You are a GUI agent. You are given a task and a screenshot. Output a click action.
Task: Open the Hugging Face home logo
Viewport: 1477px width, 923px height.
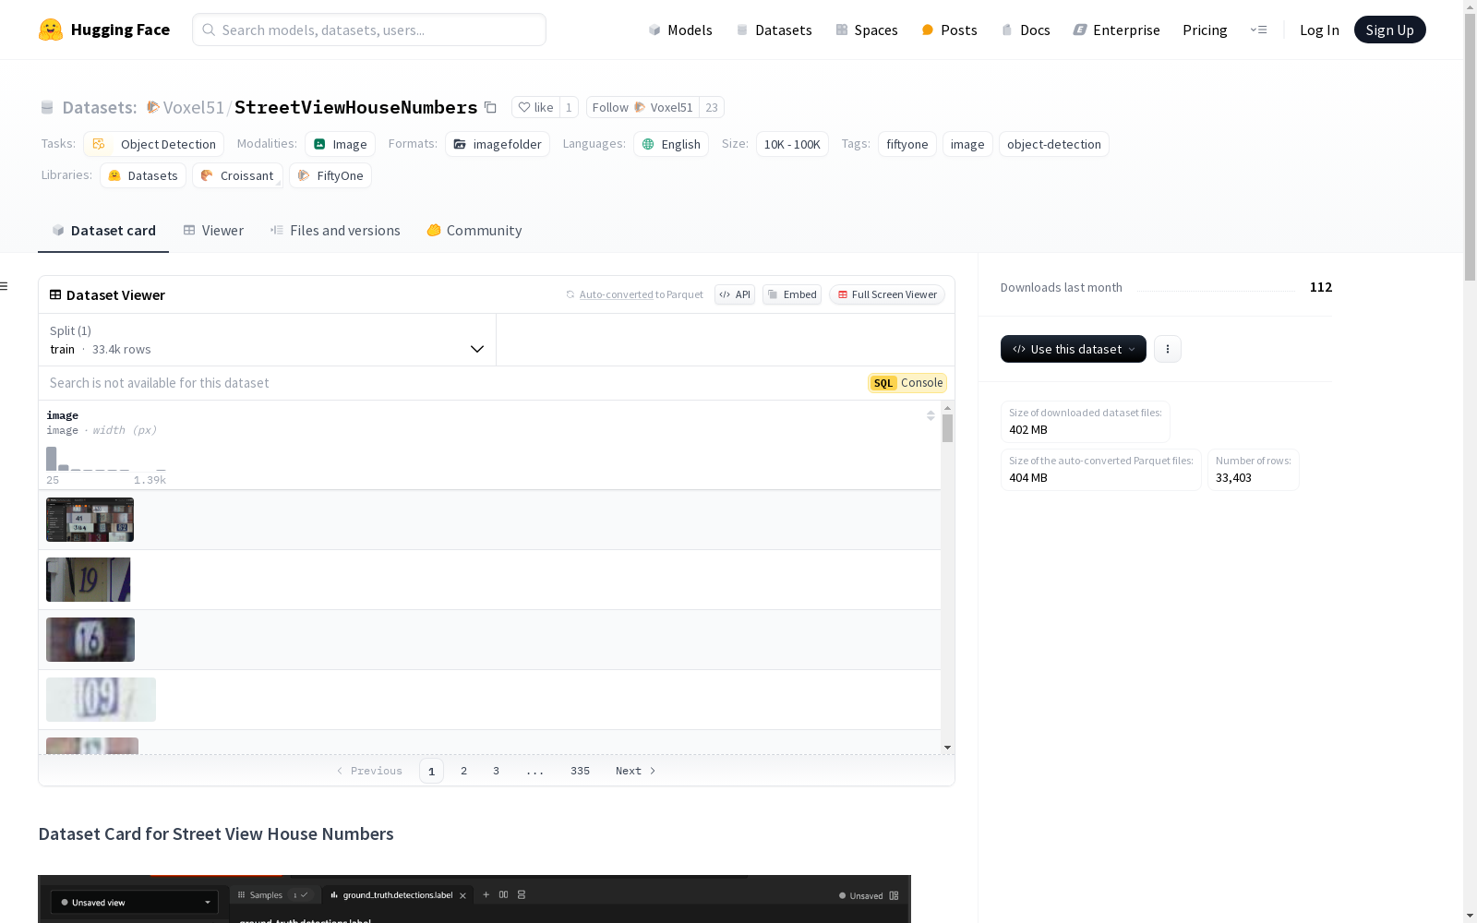[x=104, y=30]
